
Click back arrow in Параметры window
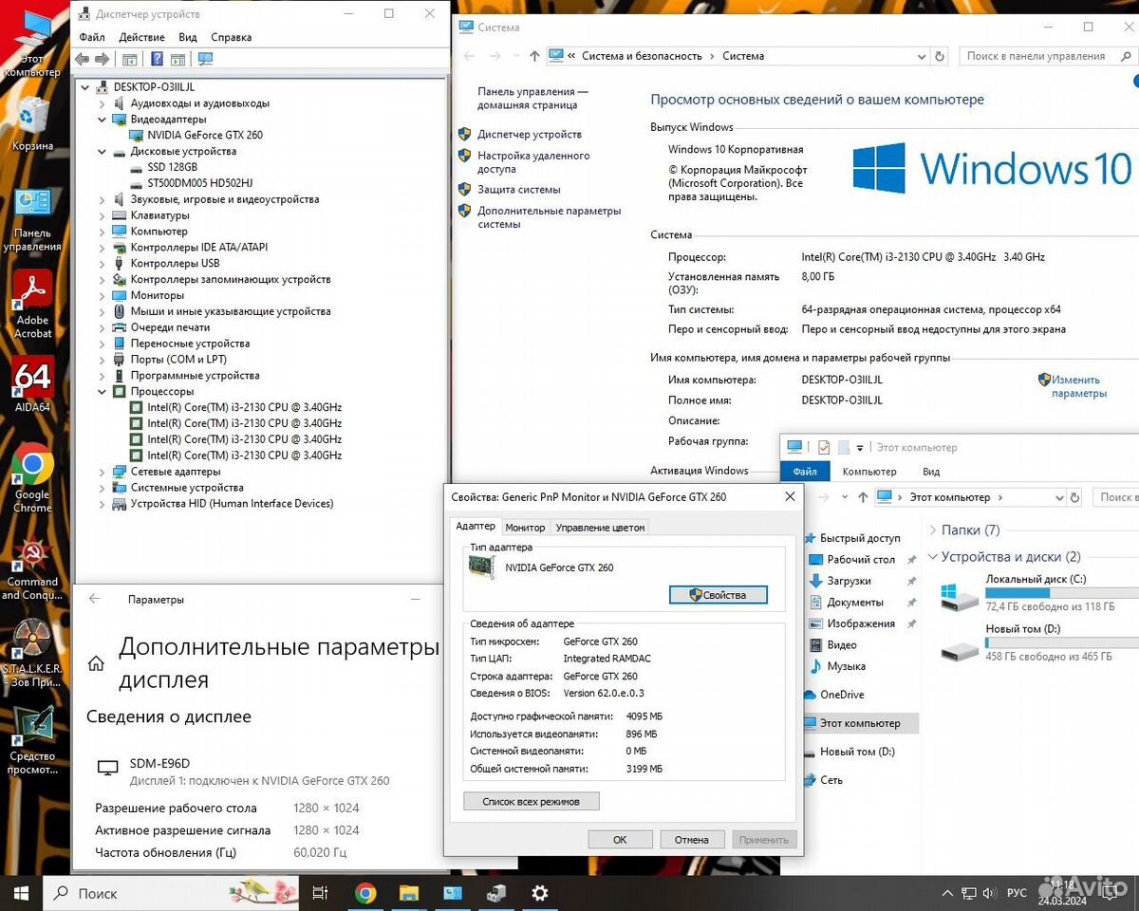[x=94, y=599]
